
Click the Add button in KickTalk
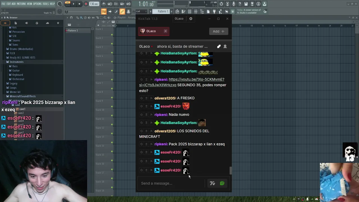point(218,31)
